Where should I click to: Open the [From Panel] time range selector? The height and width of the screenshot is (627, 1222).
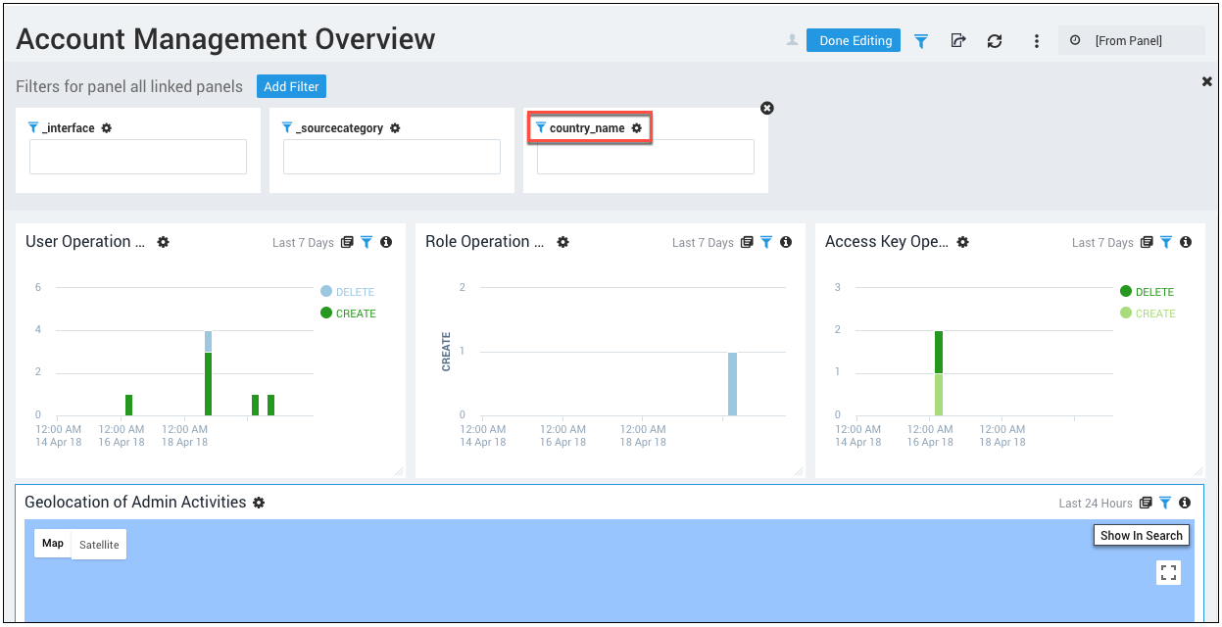(1131, 40)
